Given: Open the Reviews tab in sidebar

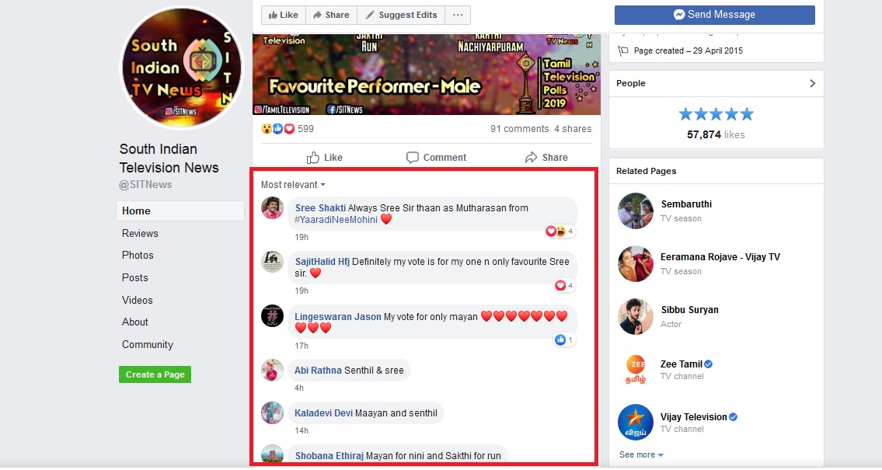Looking at the screenshot, I should 140,233.
